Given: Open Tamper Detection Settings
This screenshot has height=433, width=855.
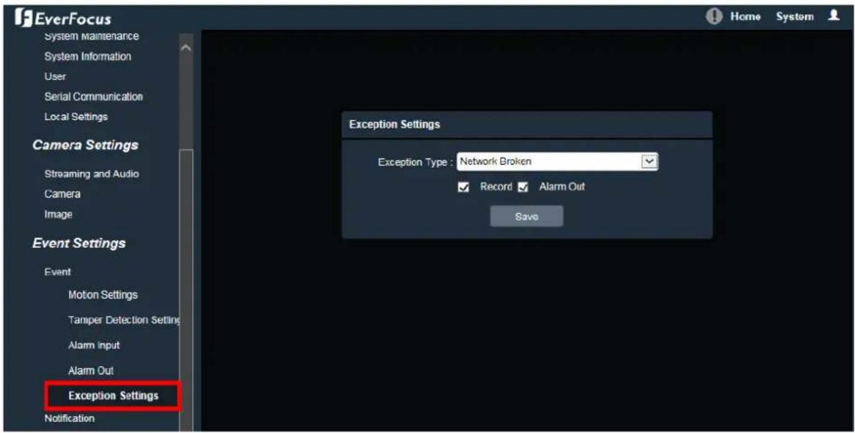Looking at the screenshot, I should [x=124, y=320].
